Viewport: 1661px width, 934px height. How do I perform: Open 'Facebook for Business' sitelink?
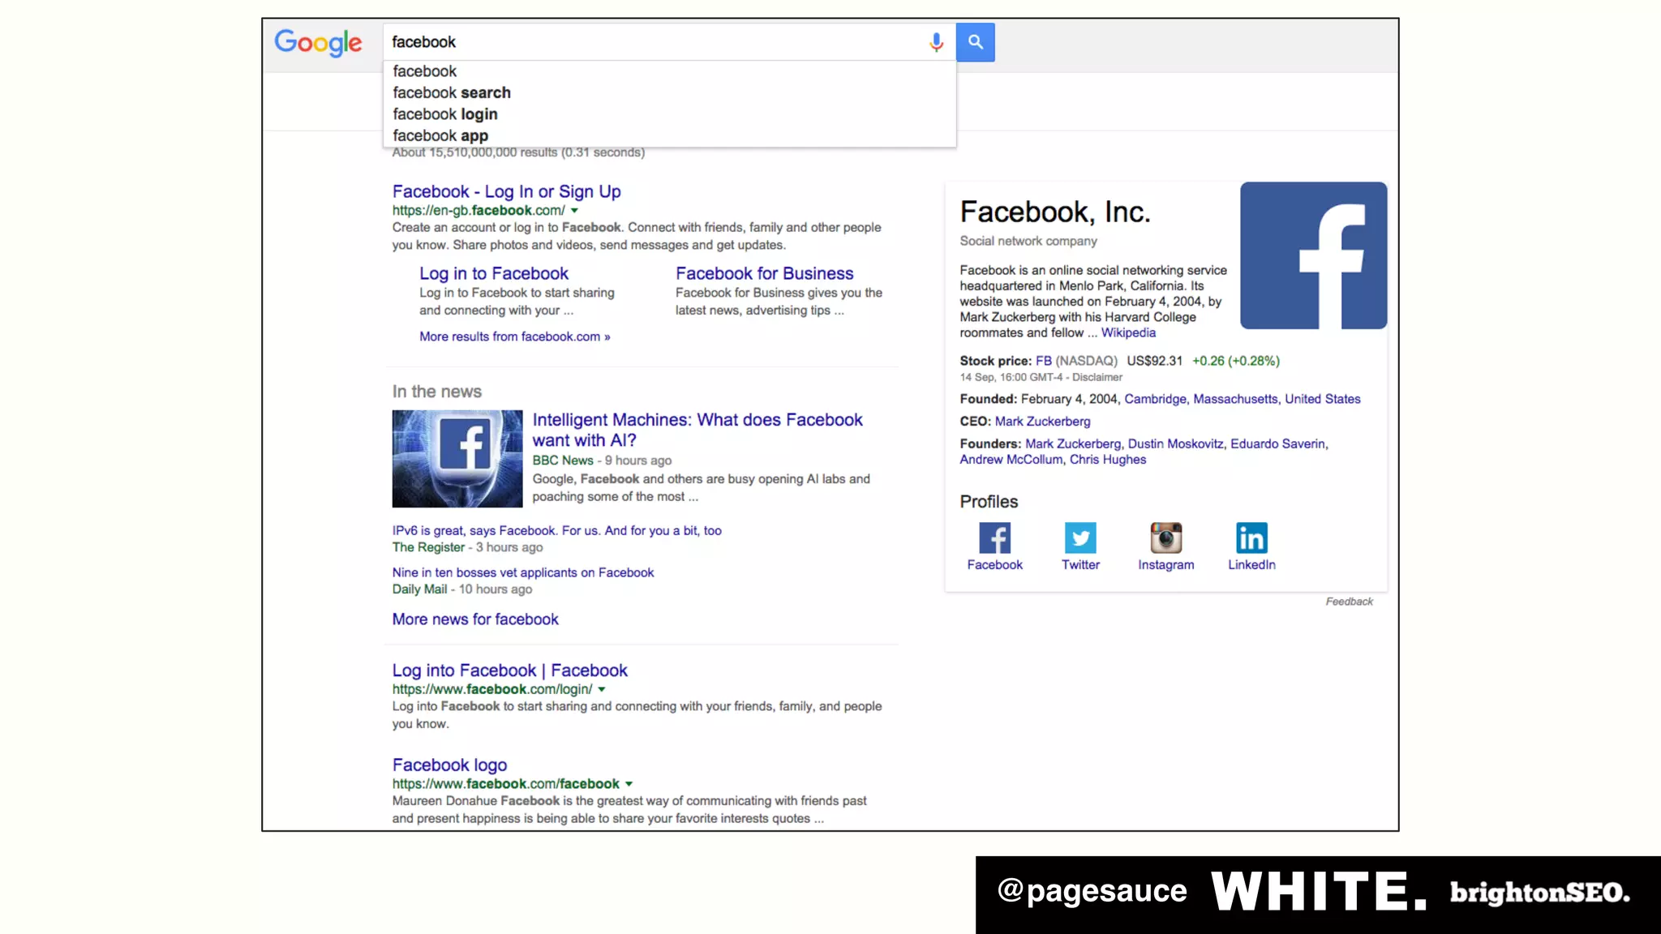(764, 273)
